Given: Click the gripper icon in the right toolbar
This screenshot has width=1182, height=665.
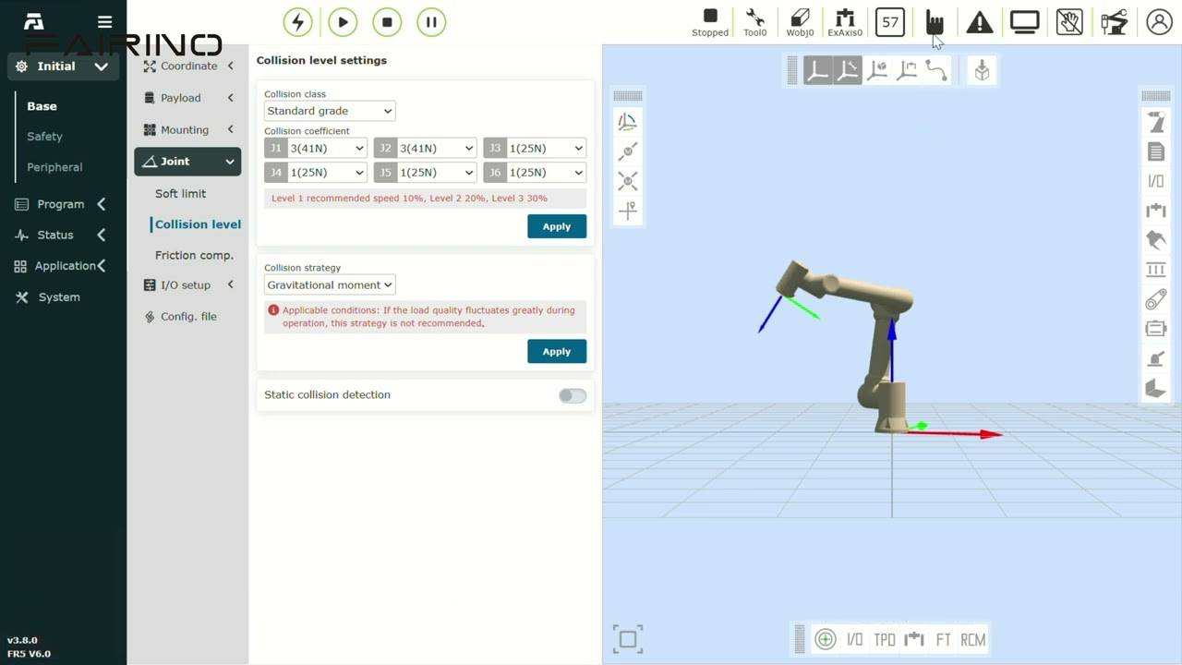Looking at the screenshot, I should click(x=1156, y=211).
